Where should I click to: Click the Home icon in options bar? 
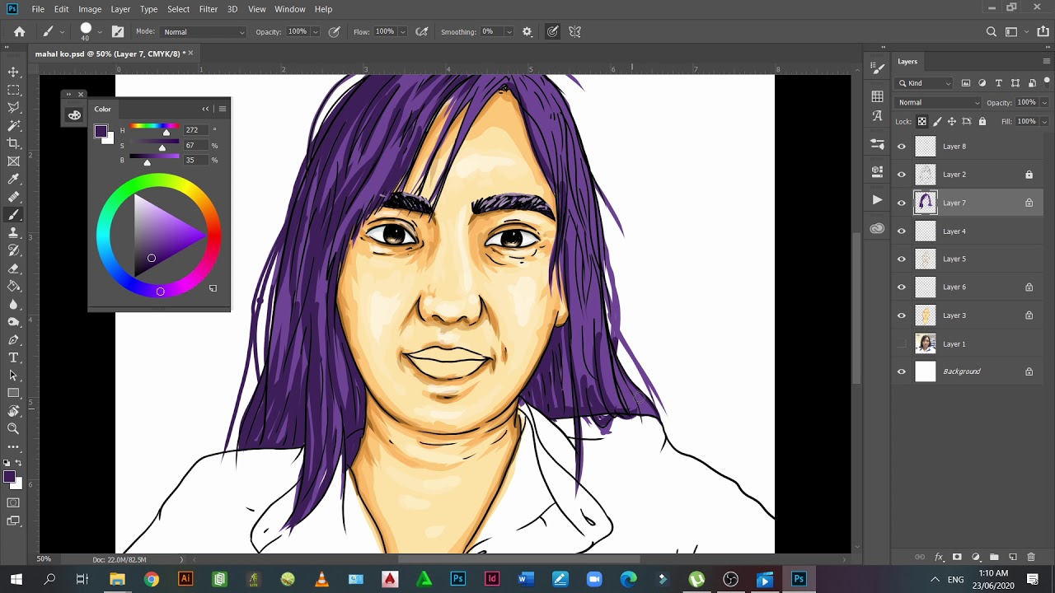(x=19, y=32)
